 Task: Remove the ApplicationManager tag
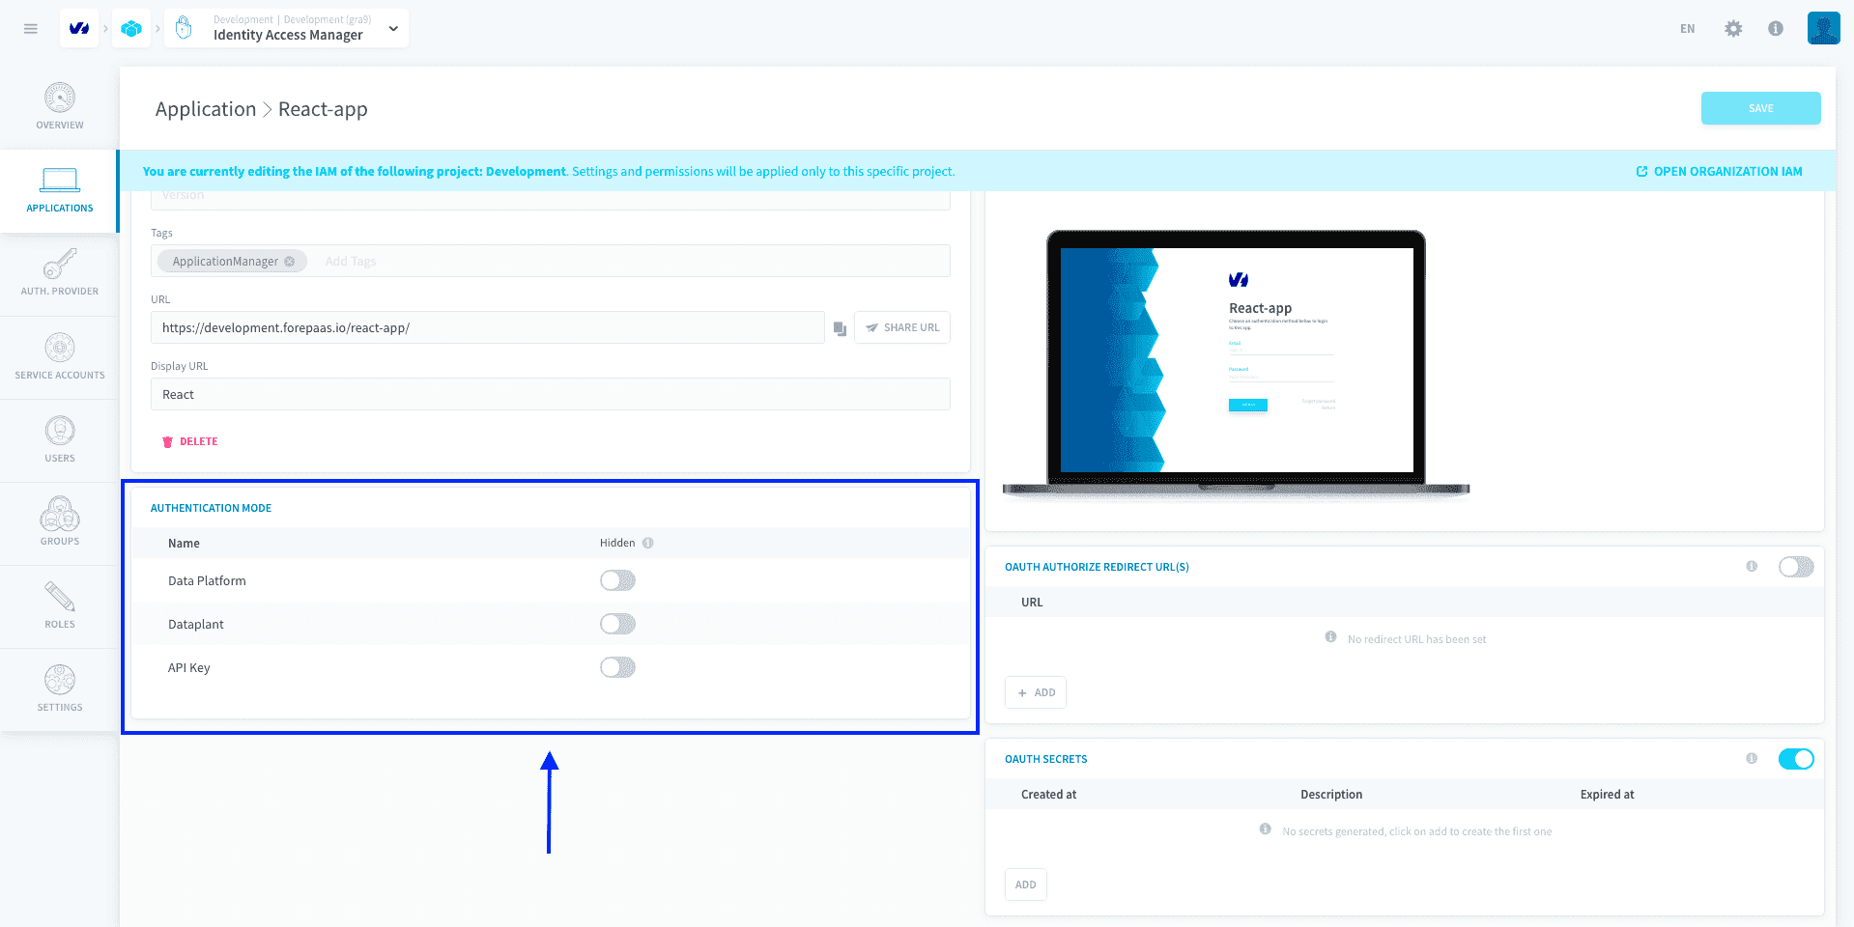(x=289, y=262)
